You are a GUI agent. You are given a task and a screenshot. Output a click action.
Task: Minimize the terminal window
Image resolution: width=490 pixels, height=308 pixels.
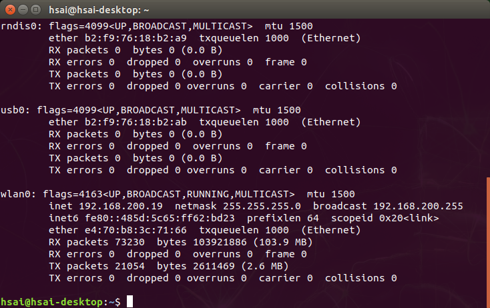[23, 10]
